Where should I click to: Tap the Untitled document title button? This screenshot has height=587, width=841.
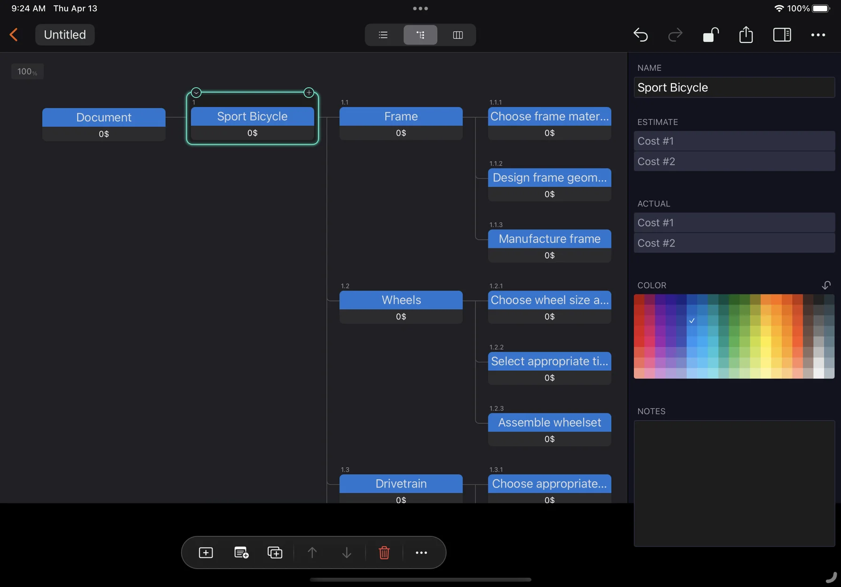point(65,35)
